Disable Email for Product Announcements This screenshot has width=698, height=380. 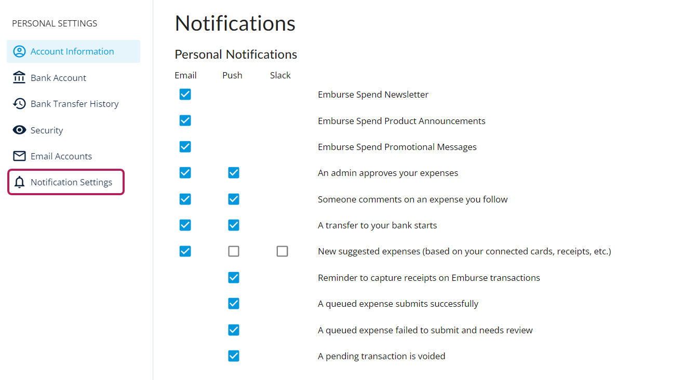coord(185,120)
